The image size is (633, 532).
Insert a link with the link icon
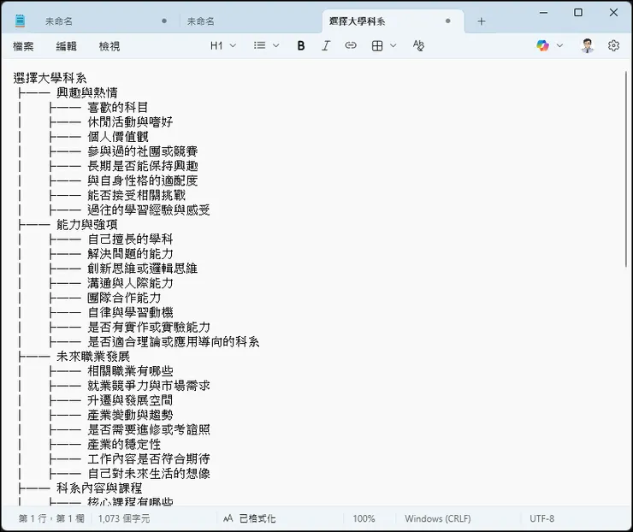351,45
